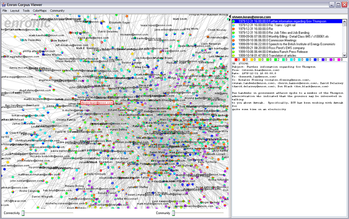
Task: Click the hap.boyd@enron.com node label
Action: tap(57, 190)
